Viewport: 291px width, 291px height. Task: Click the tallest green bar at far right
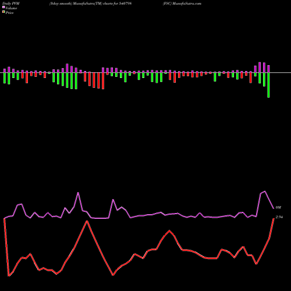tap(268, 85)
